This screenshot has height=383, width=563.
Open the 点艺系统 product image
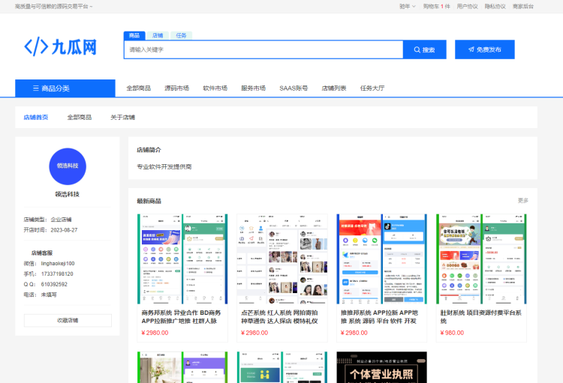[281, 259]
